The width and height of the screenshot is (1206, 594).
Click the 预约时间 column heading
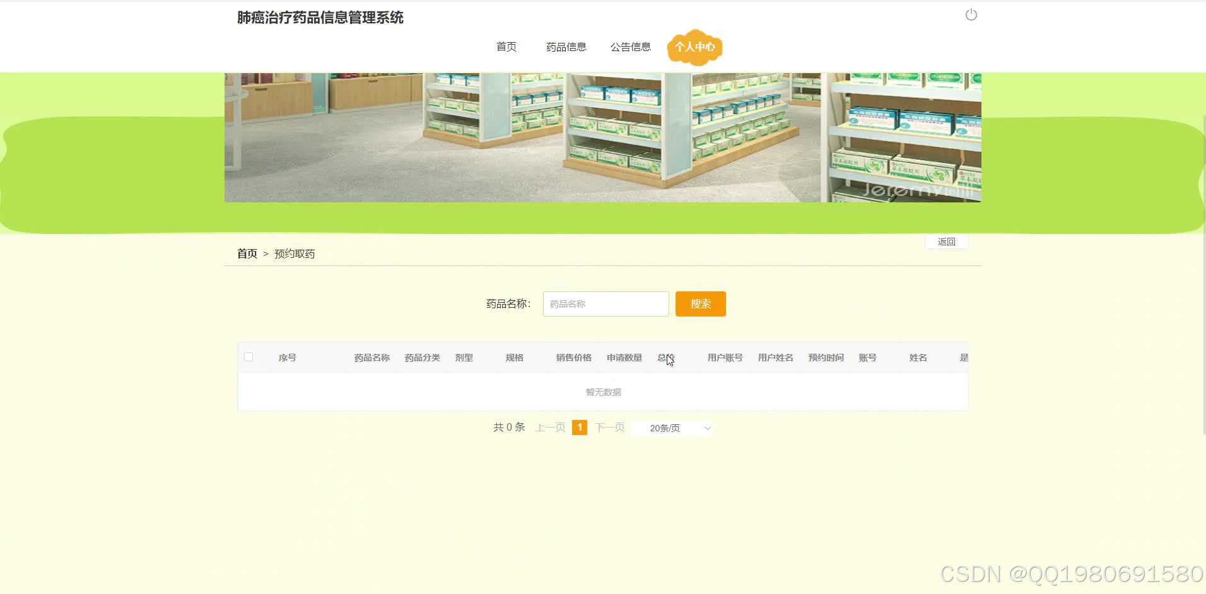[x=826, y=357]
